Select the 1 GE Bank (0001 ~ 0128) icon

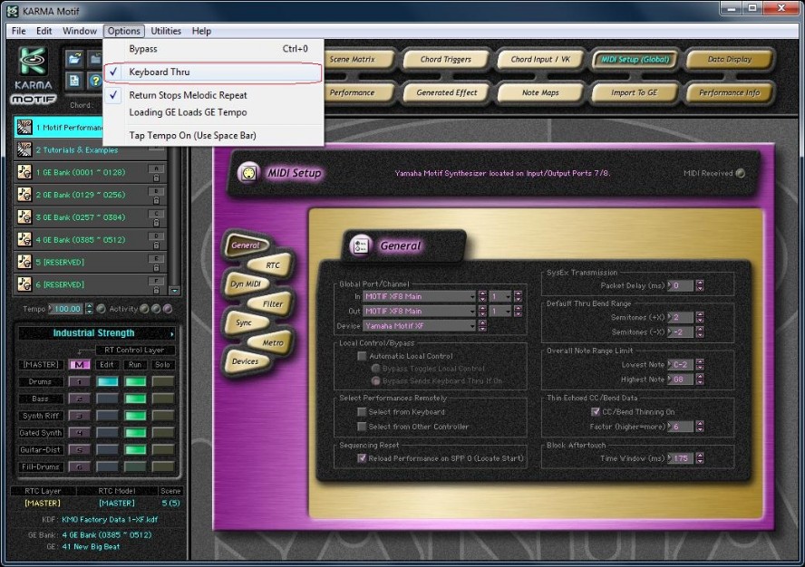click(x=24, y=172)
